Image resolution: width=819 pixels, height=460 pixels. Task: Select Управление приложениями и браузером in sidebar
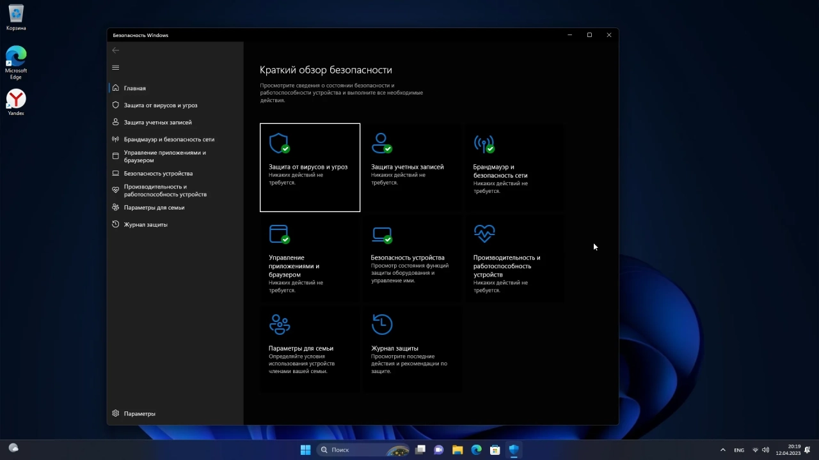pos(175,157)
